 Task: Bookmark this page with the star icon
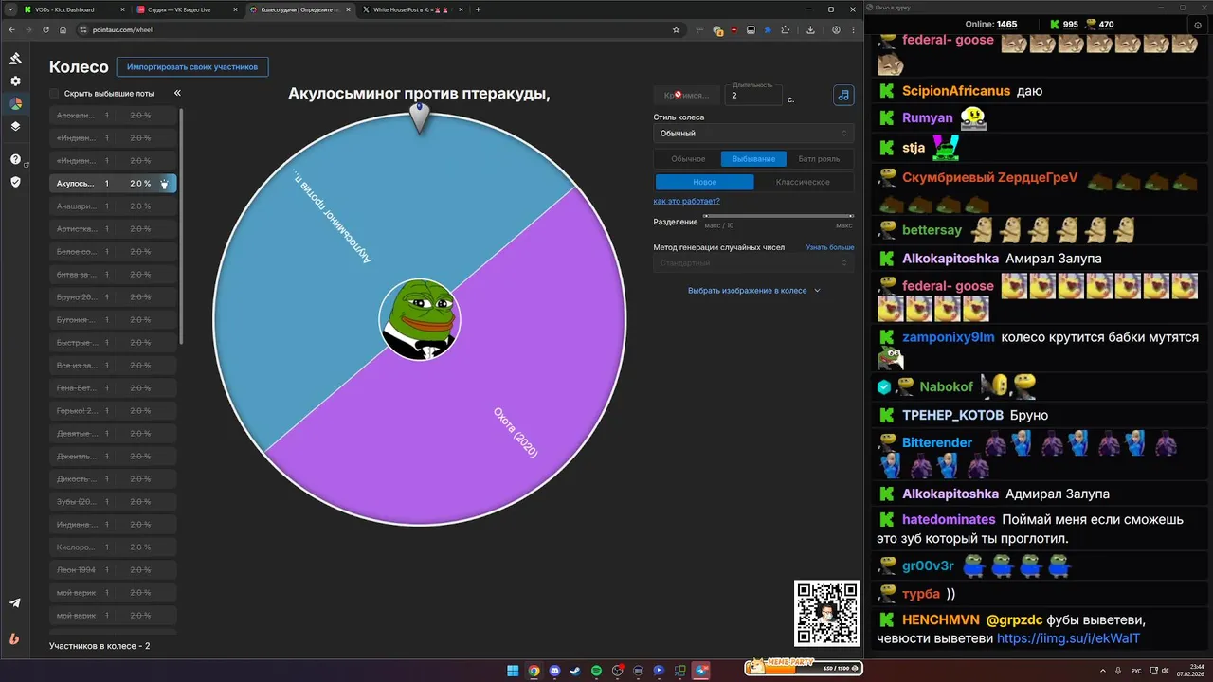pos(676,29)
